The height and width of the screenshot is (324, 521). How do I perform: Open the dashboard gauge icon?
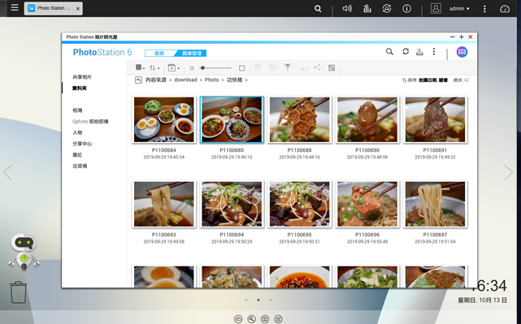pyautogui.click(x=505, y=9)
